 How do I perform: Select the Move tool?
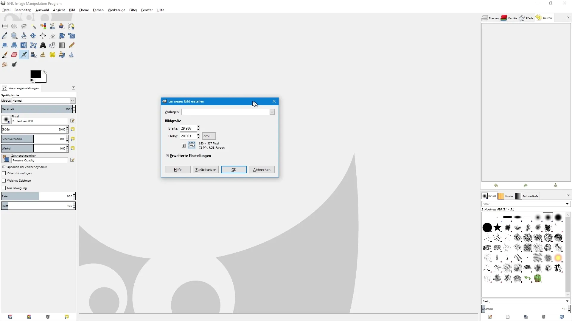click(x=33, y=36)
